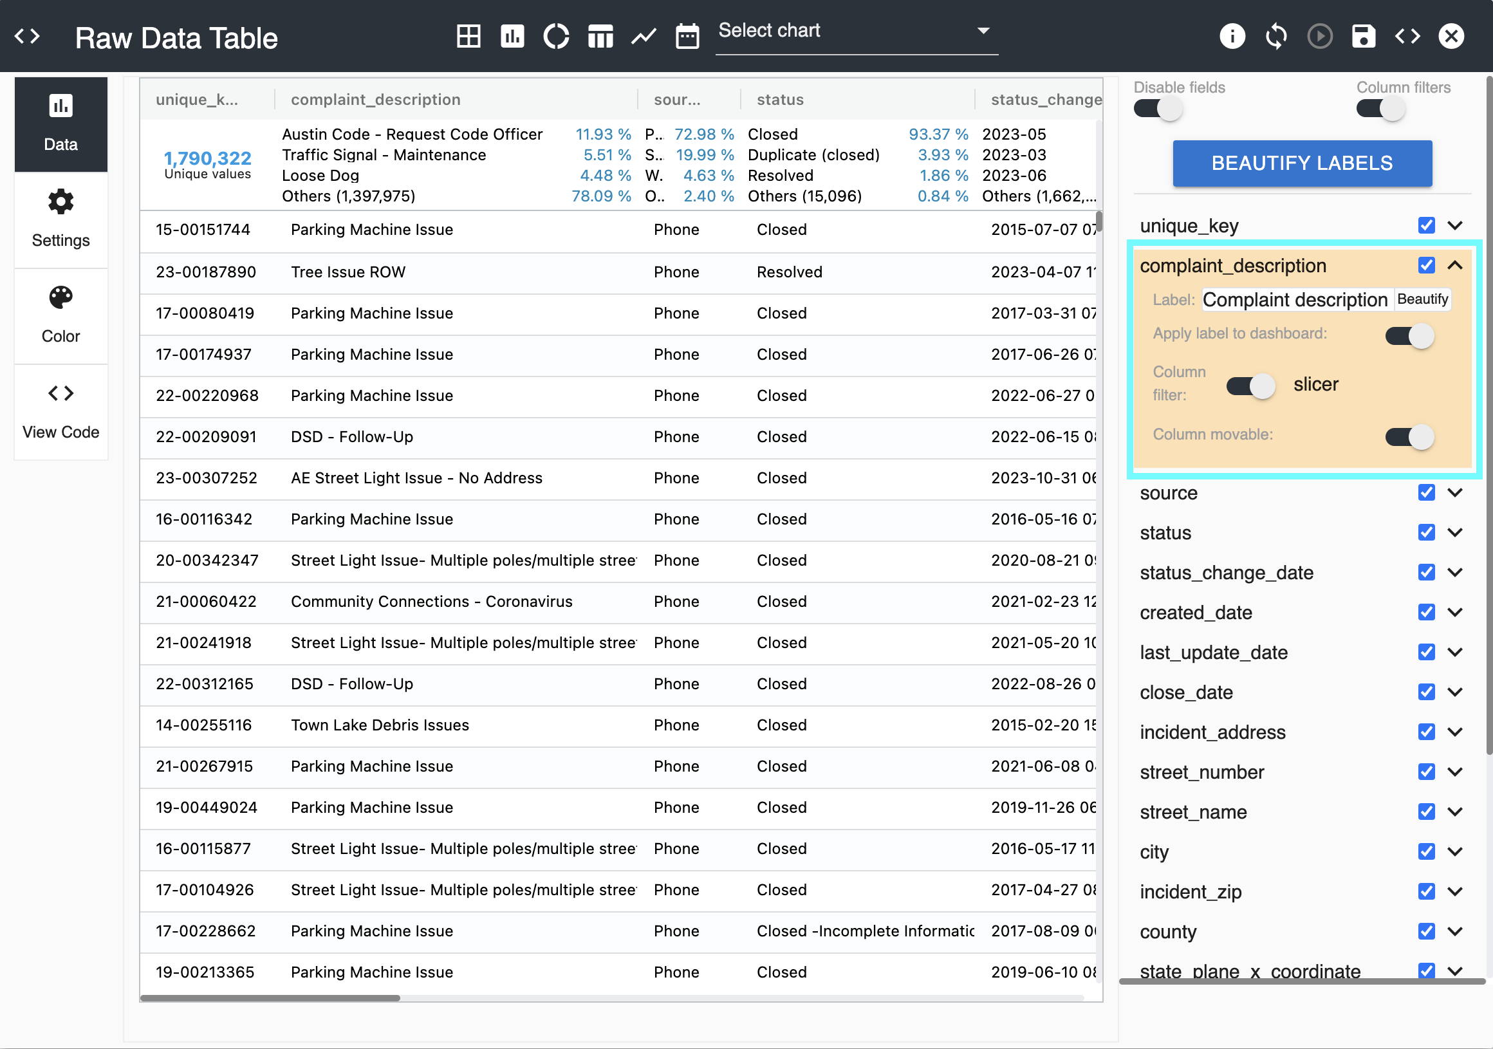The width and height of the screenshot is (1493, 1049).
Task: Toggle the Disable fields switch
Action: pyautogui.click(x=1158, y=109)
